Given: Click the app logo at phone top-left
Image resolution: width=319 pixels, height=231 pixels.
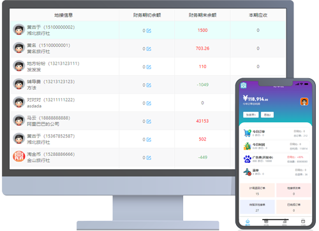Looking at the screenshot, I should pyautogui.click(x=244, y=85).
